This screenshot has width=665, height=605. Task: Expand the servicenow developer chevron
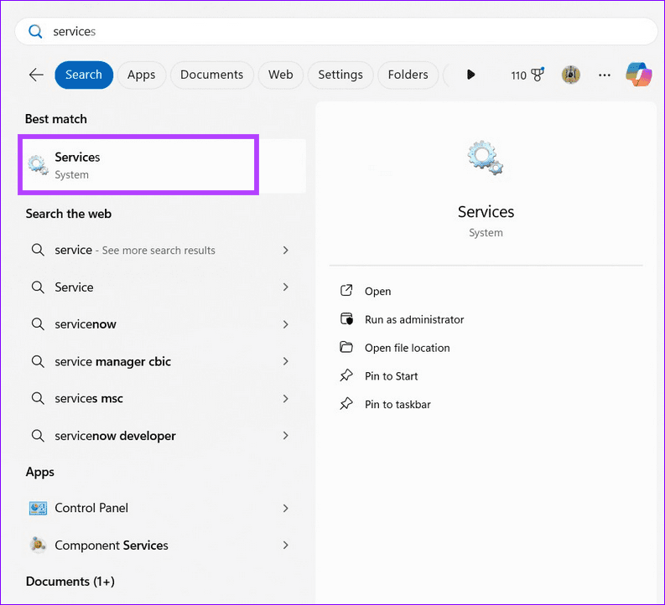[286, 436]
